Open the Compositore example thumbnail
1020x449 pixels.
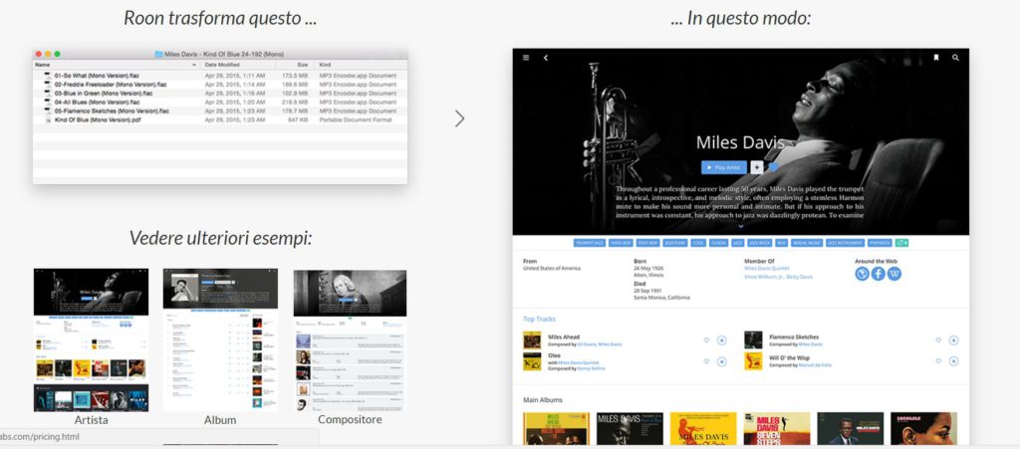pyautogui.click(x=350, y=339)
